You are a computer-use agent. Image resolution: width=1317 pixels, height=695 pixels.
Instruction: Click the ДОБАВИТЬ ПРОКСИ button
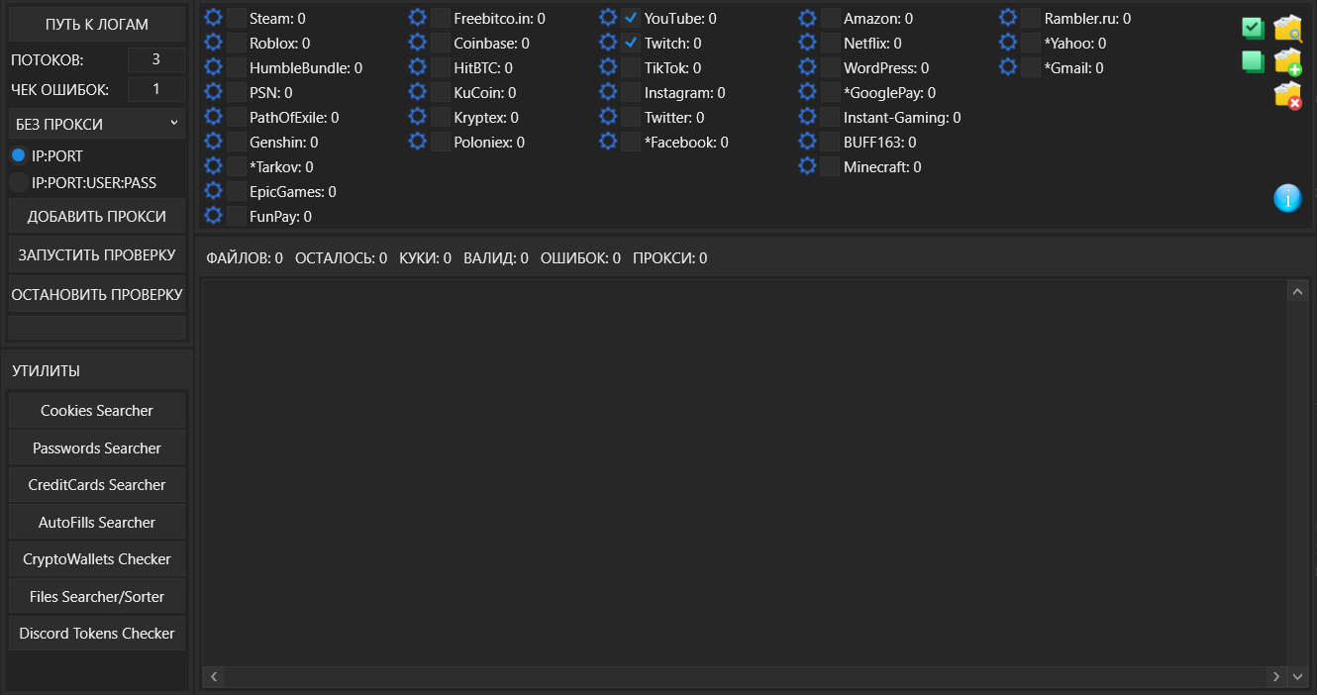(97, 217)
